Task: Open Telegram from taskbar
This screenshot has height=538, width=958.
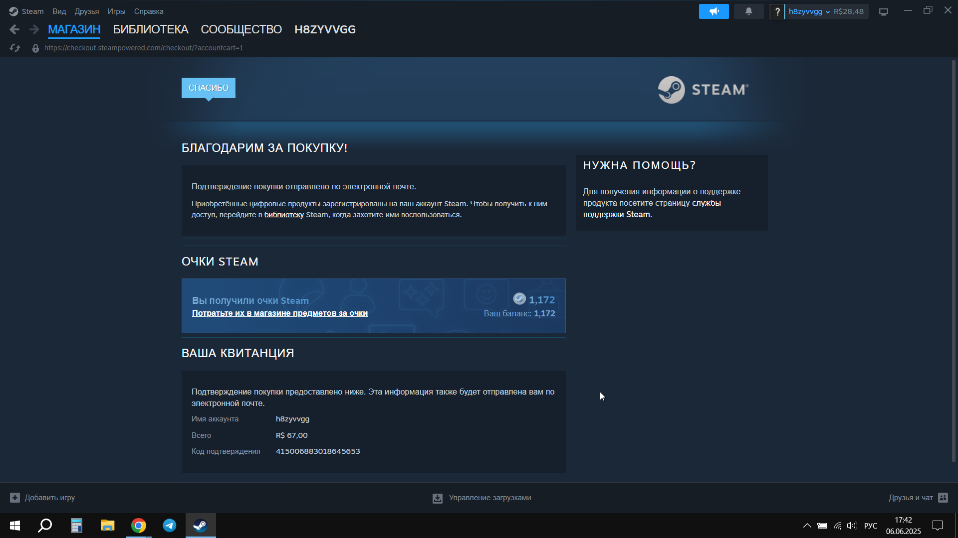Action: coord(170,526)
